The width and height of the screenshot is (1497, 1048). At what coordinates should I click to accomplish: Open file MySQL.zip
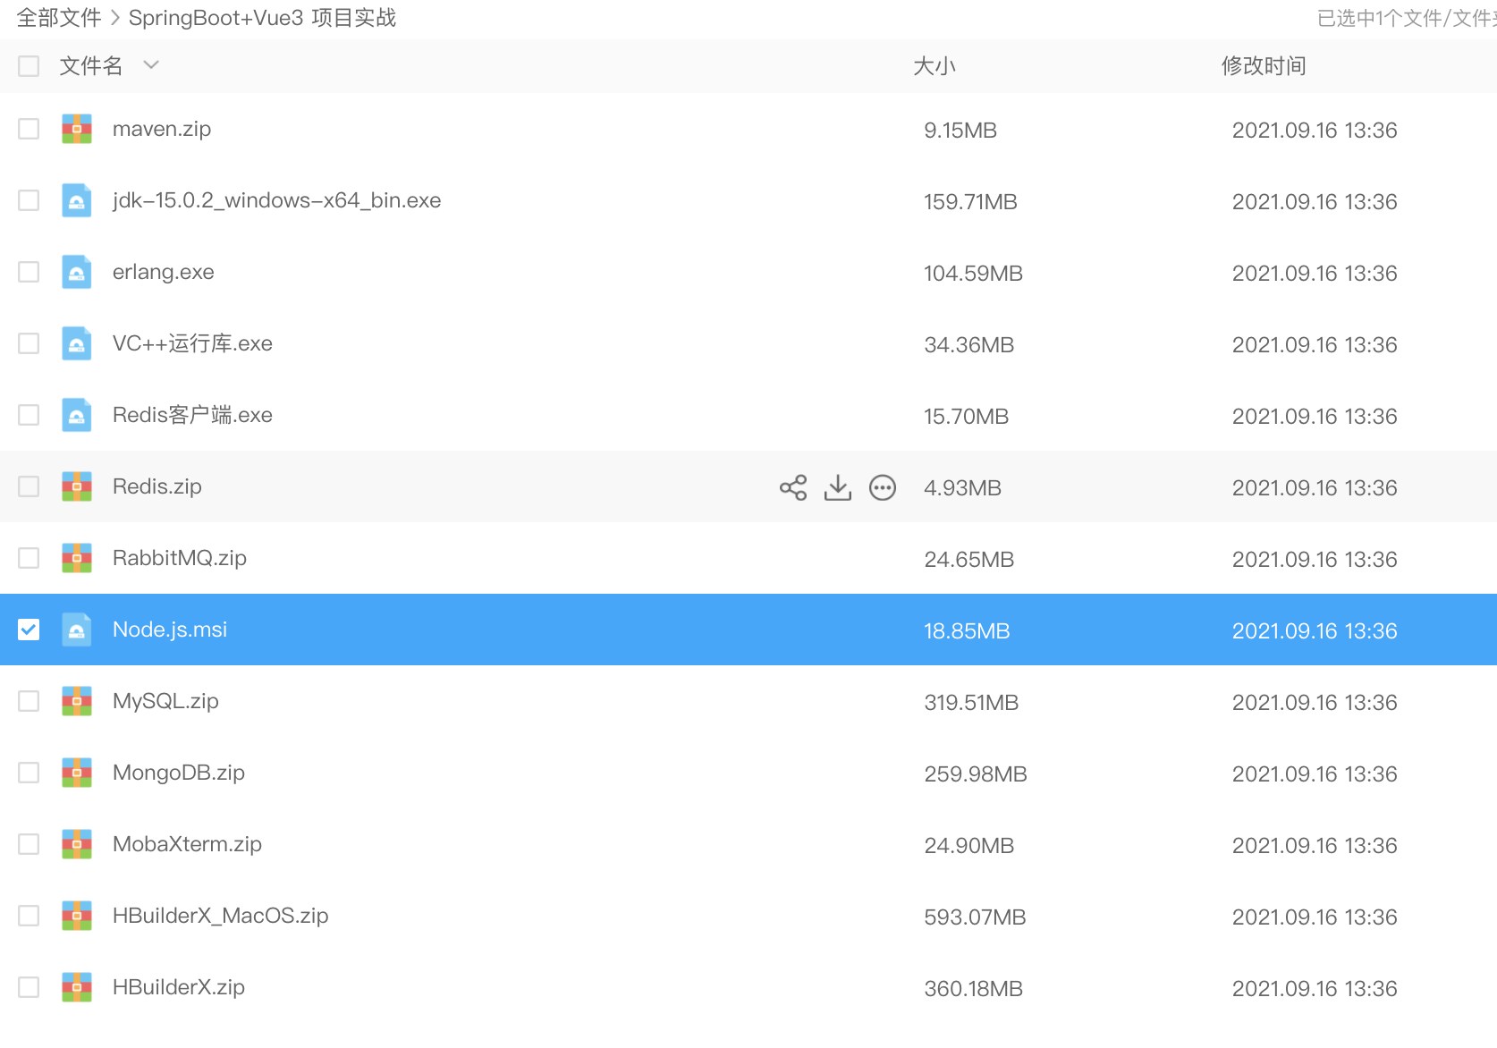point(165,701)
